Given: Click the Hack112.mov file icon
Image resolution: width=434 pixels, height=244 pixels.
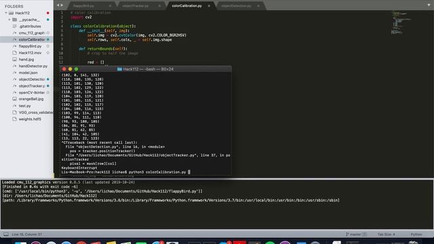Looking at the screenshot, I should click(x=15, y=53).
